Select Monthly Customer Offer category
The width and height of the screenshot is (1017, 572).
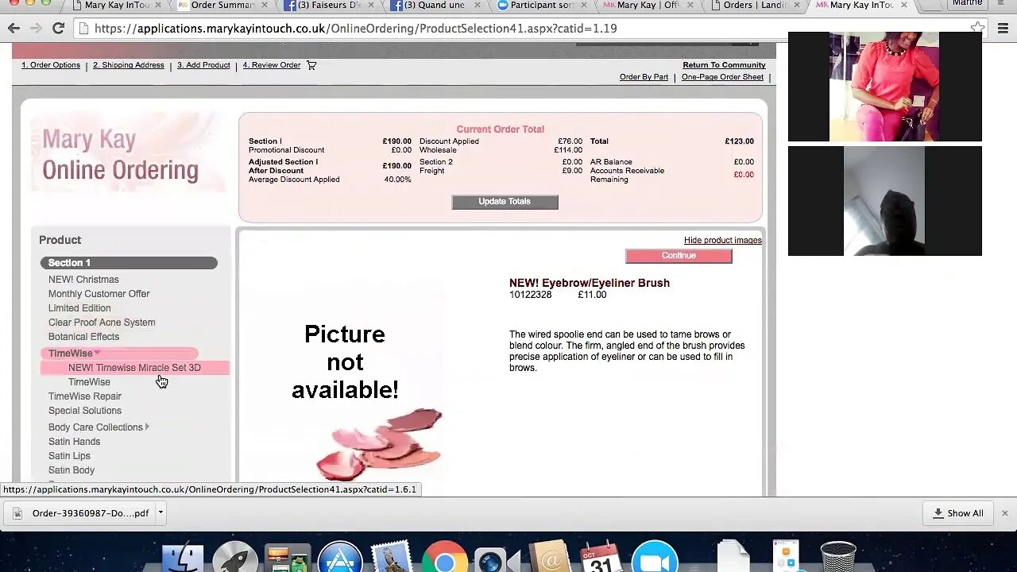tap(99, 294)
